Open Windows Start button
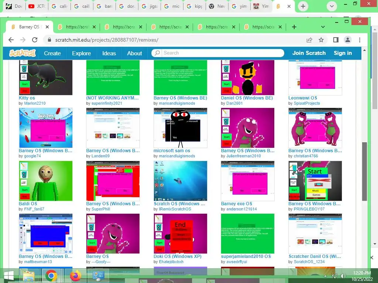Viewport: 378px width, 283px height. [9, 276]
